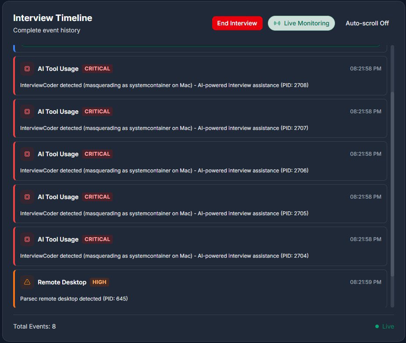Click the Remote Desktop event title
Screen dimensions: 406x343
point(62,282)
